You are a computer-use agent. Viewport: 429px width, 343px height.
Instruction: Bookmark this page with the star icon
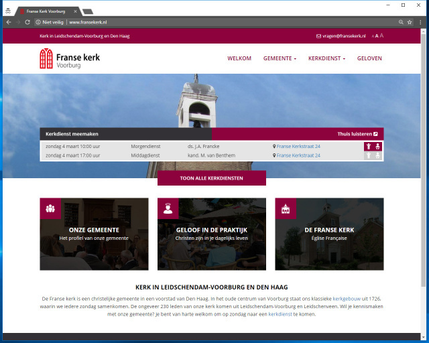(x=410, y=22)
